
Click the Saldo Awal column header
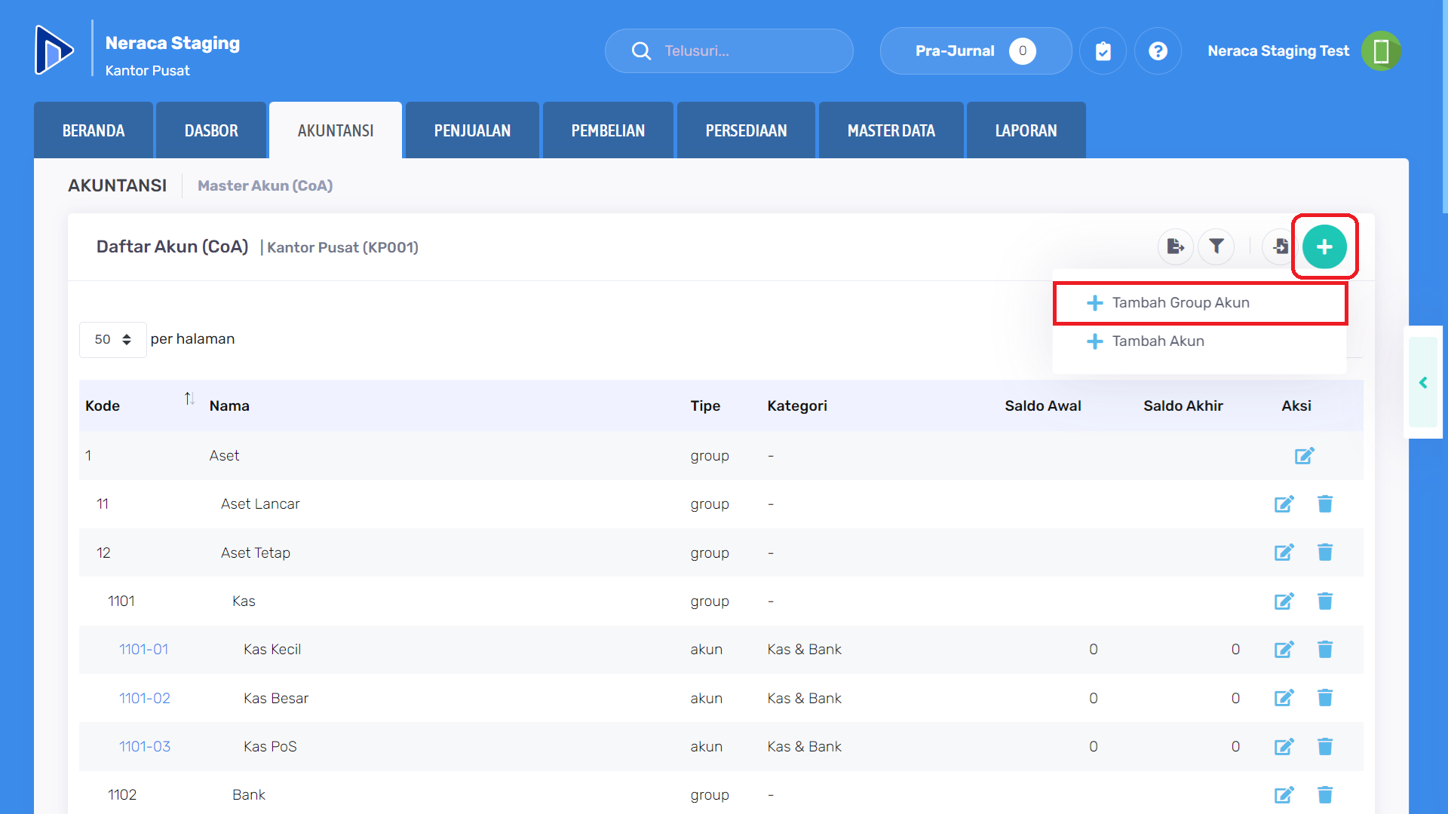1043,405
